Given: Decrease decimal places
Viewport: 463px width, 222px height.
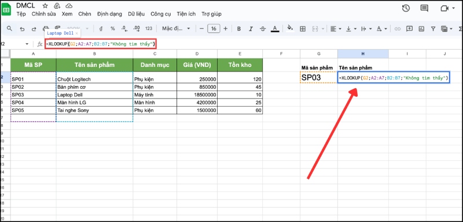Looking at the screenshot, I should click(124, 28).
